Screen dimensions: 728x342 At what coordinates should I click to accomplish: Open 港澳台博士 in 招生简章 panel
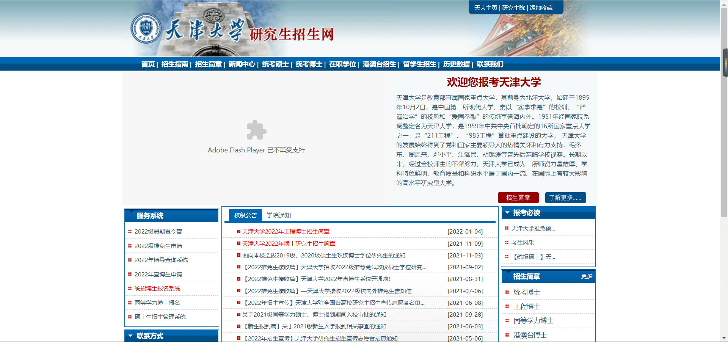530,335
